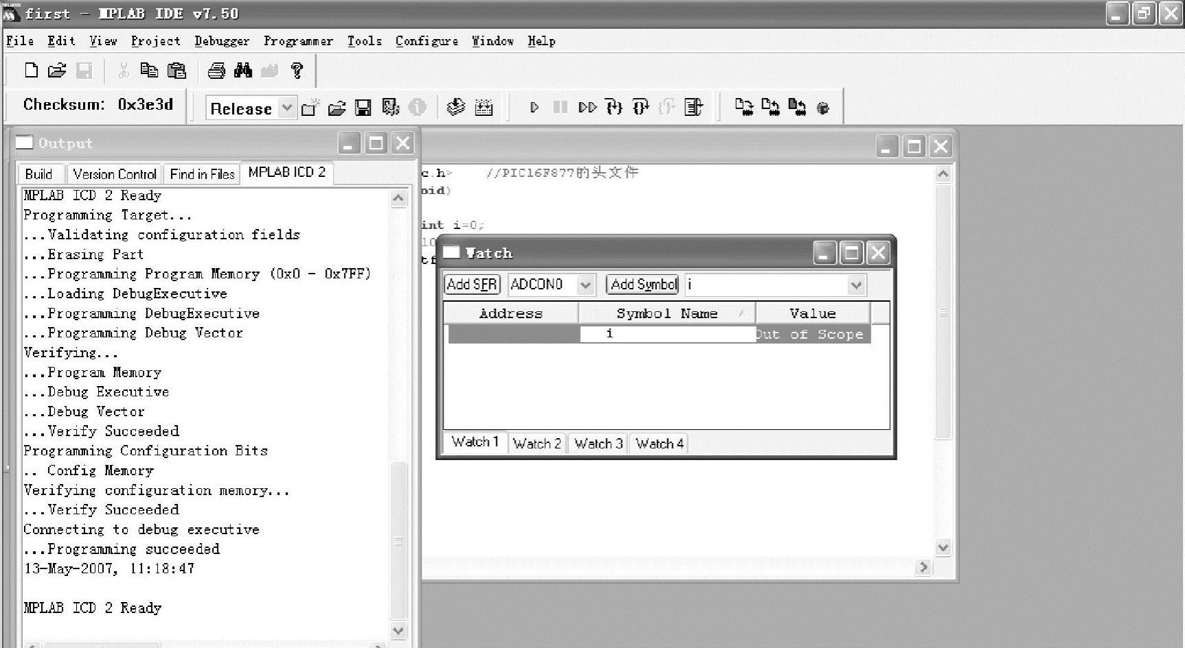This screenshot has width=1185, height=648.
Task: Expand the symbol dropdown showing i
Action: pos(856,285)
